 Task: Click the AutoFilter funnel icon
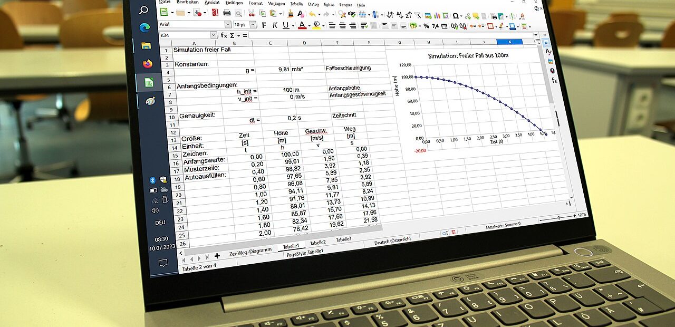pos(418,15)
